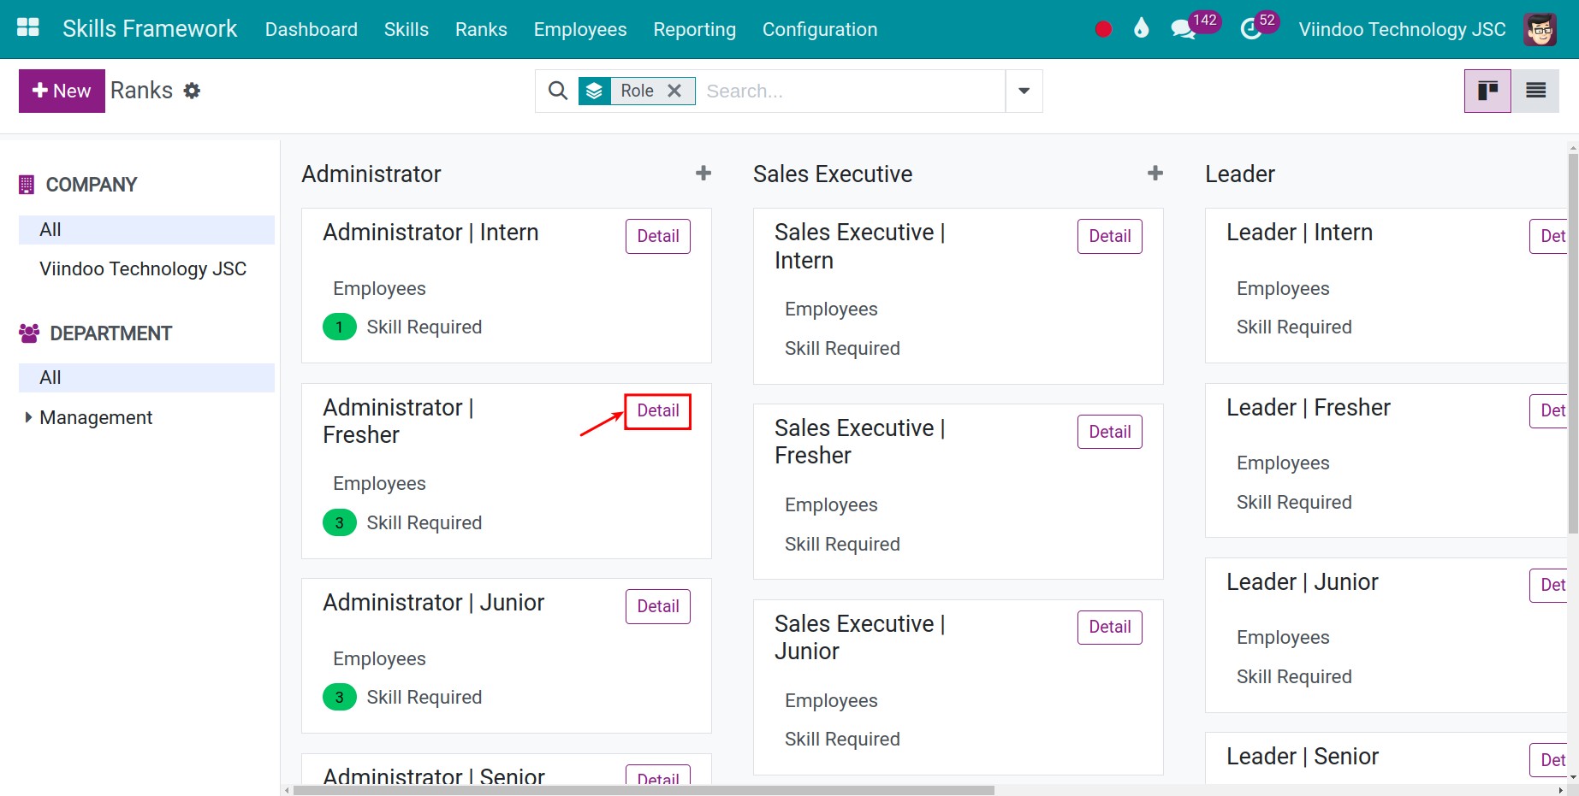Click the Sales Executive column header
Screen dimensions: 1579x796
833,174
